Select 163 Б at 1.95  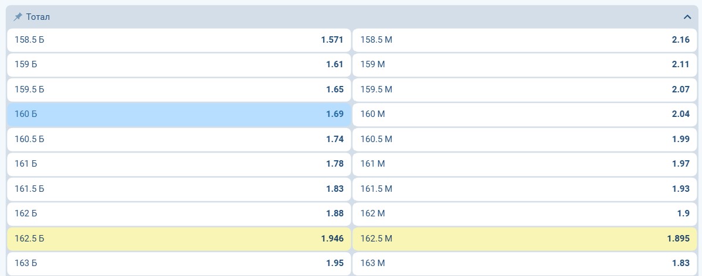(x=179, y=264)
